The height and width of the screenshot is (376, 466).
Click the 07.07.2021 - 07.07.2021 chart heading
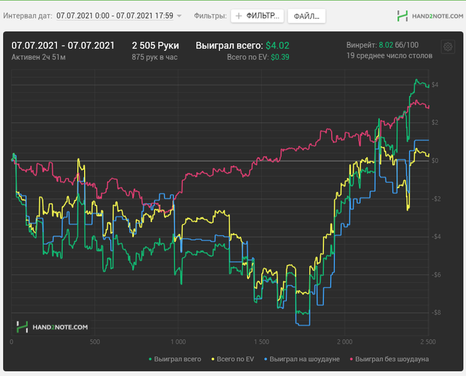(x=63, y=45)
